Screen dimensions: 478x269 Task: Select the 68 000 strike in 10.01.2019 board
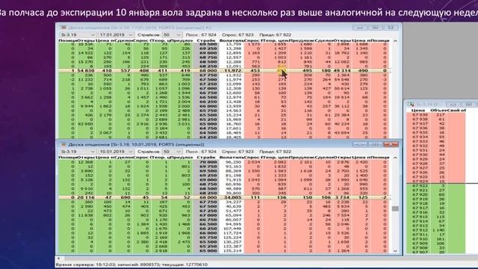coord(208,197)
